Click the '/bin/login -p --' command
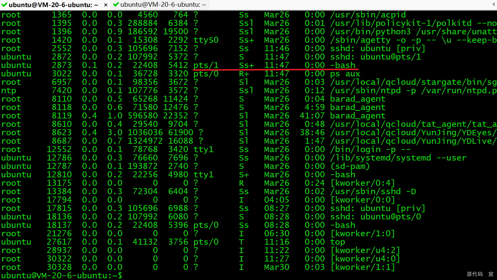Viewport: 497px width, 280px height. click(370, 149)
